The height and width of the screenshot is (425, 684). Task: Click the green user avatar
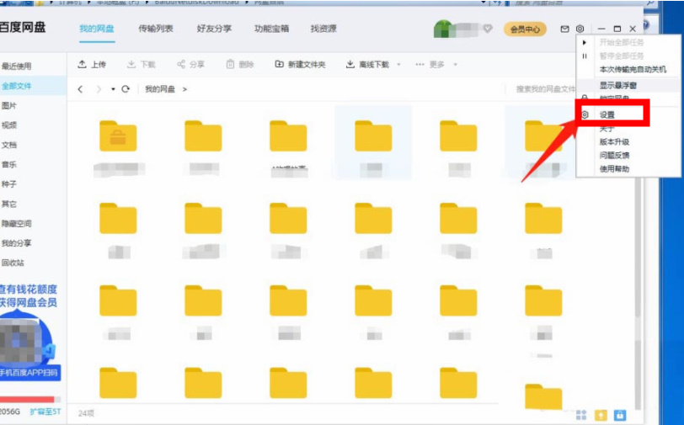pos(444,29)
